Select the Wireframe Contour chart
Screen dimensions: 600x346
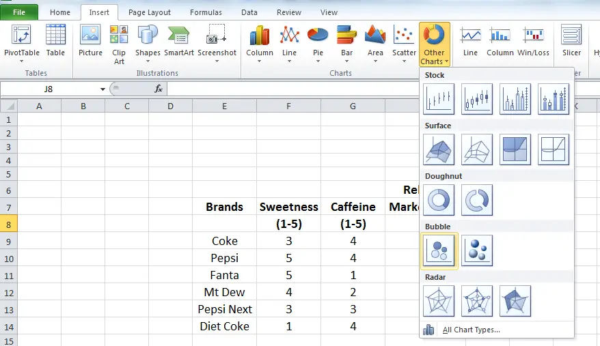554,149
